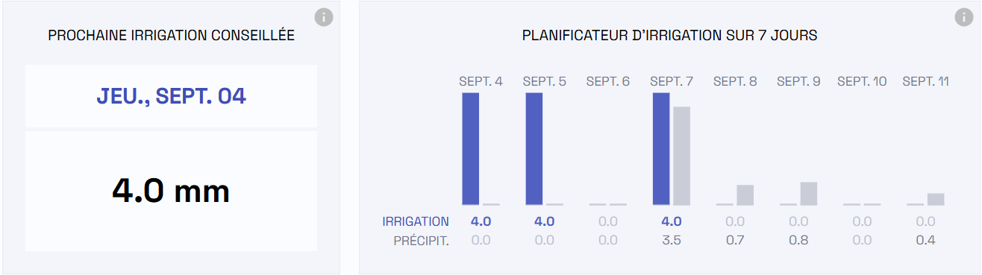Click the SEPT. 11 column header
Image resolution: width=982 pixels, height=275 pixels.
(926, 81)
